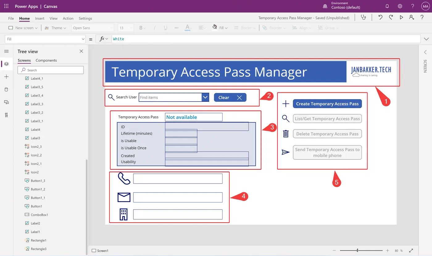
Task: Open text alignment options
Action: (202, 28)
